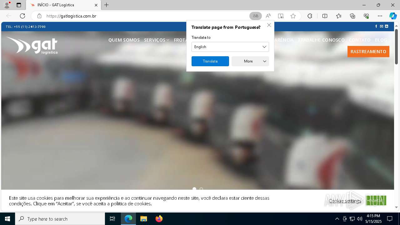This screenshot has height=225, width=400.
Task: Open CONTATO menu item
Action: (360, 40)
